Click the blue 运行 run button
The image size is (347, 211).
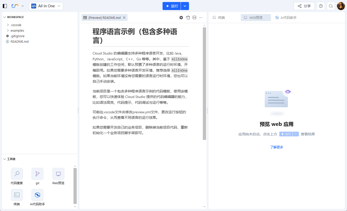pyautogui.click(x=172, y=6)
